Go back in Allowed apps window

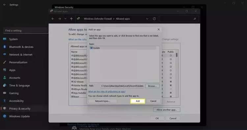click(x=53, y=19)
